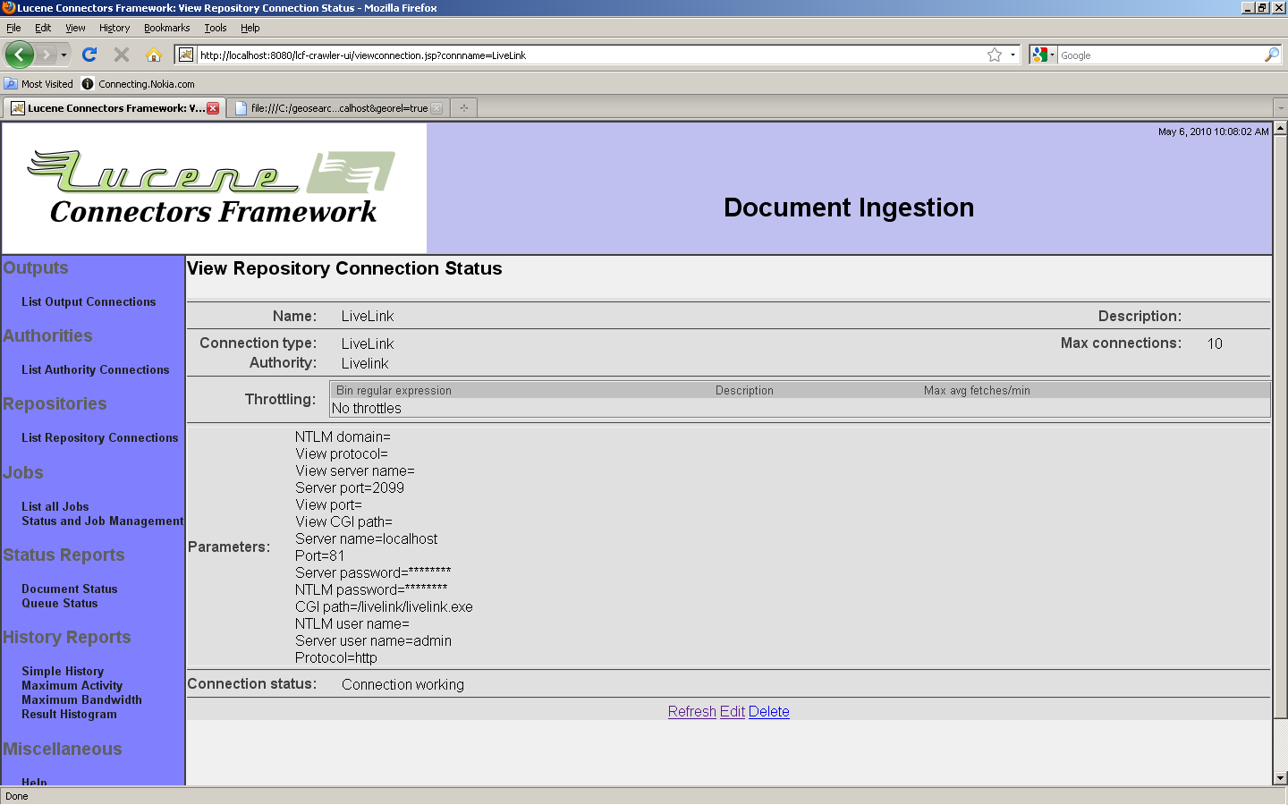The width and height of the screenshot is (1288, 805).
Task: Click the Delete connection link
Action: [x=768, y=712]
